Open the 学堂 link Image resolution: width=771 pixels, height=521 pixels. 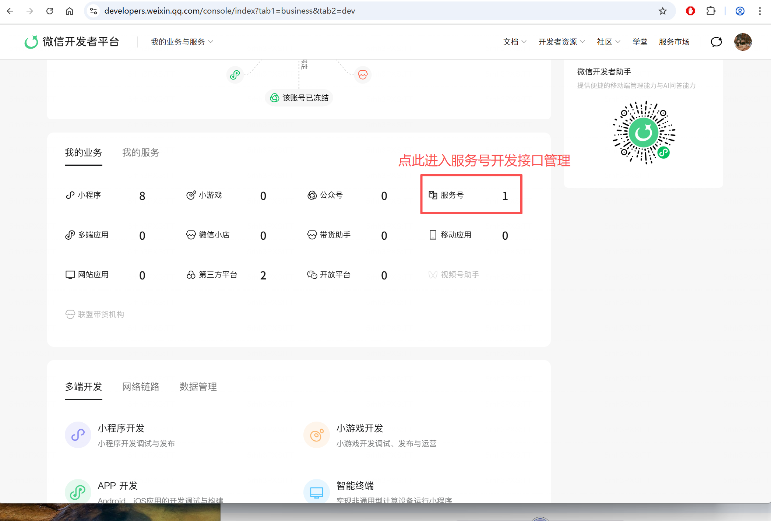tap(640, 42)
